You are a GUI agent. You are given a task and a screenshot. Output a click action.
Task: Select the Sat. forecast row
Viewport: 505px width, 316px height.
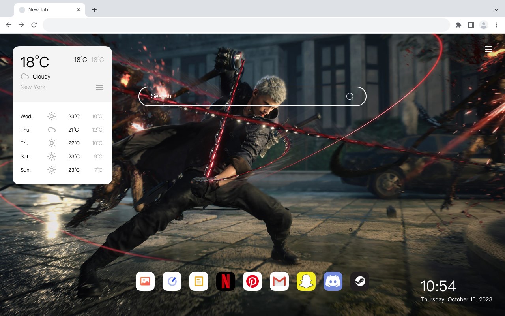click(x=62, y=156)
